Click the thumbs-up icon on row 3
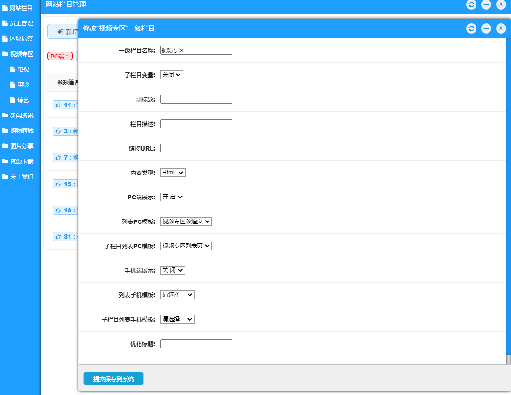511x395 pixels. coord(58,131)
